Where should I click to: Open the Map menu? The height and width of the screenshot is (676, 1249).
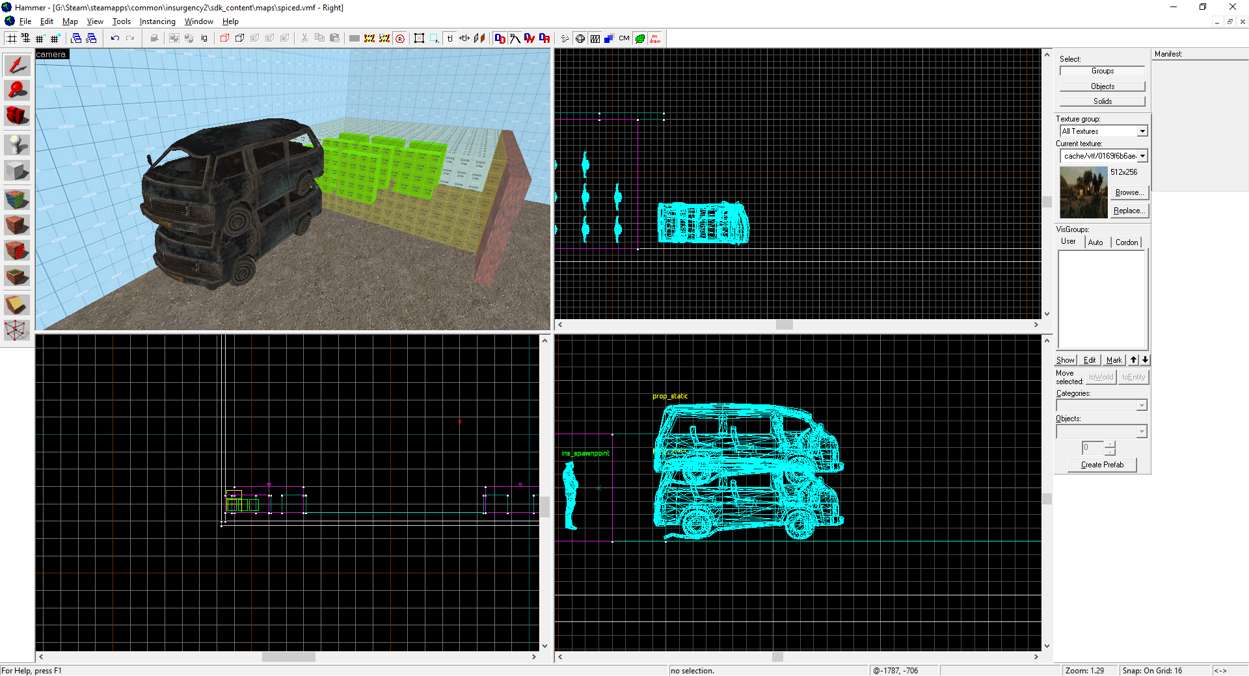pos(70,21)
